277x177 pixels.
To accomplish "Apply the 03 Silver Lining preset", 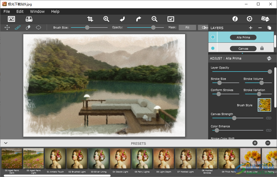I will [99, 159].
